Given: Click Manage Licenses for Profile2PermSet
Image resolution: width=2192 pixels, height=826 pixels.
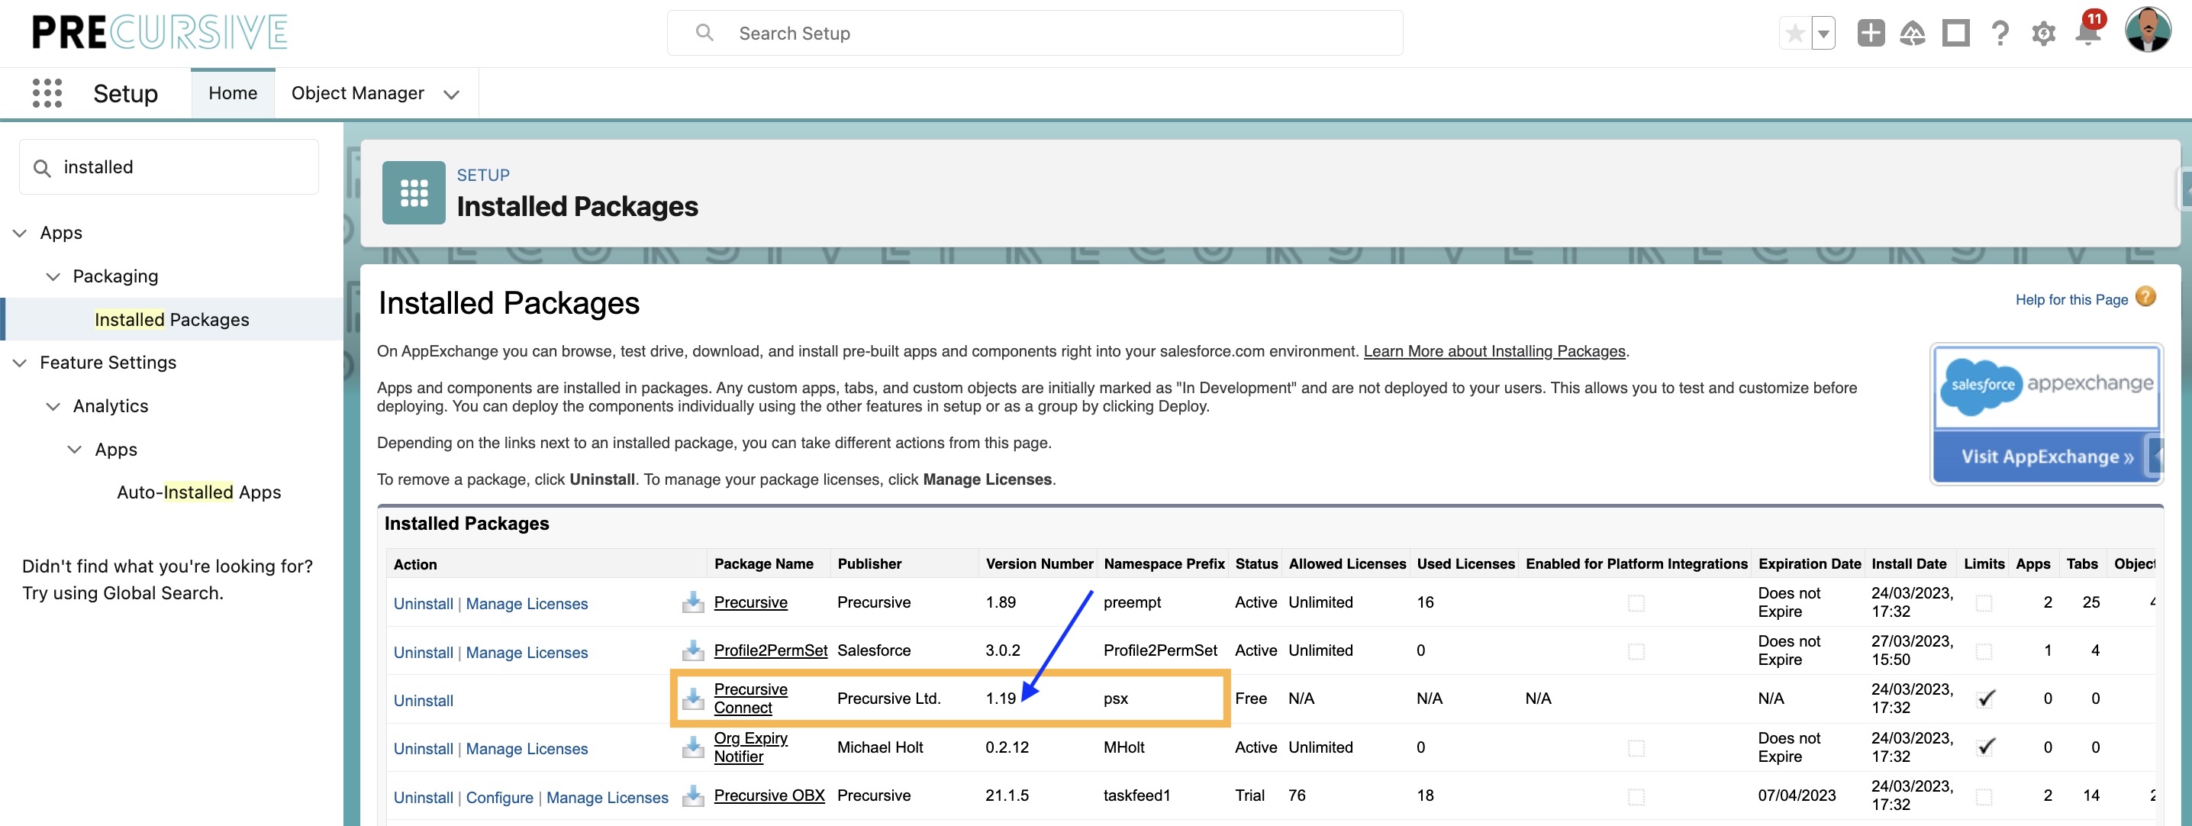Looking at the screenshot, I should 527,652.
